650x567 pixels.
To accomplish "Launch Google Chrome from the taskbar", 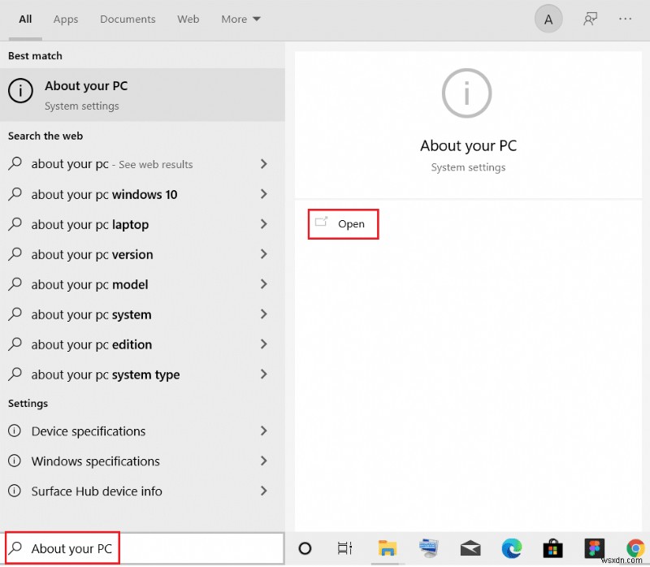I will click(x=636, y=548).
